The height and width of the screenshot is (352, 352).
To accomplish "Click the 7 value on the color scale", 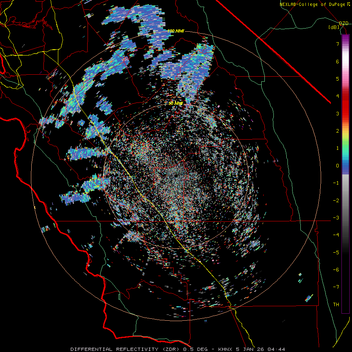I will pyautogui.click(x=338, y=44).
